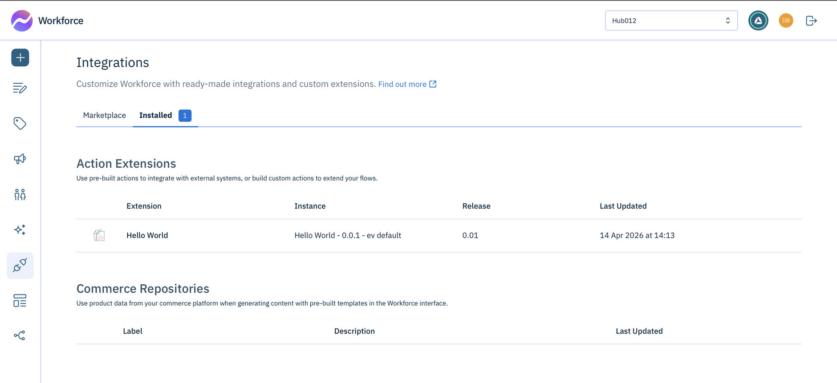This screenshot has height=383, width=837.
Task: Open the content editor pencil-lines icon
Action: pyautogui.click(x=20, y=88)
